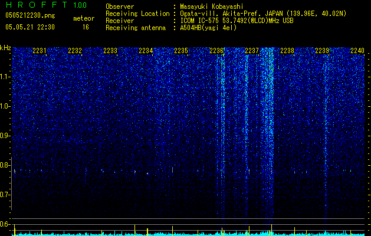Click the 0.9 kHz axis tick label
Viewport: 371px width, 236px height.
(x=5, y=136)
